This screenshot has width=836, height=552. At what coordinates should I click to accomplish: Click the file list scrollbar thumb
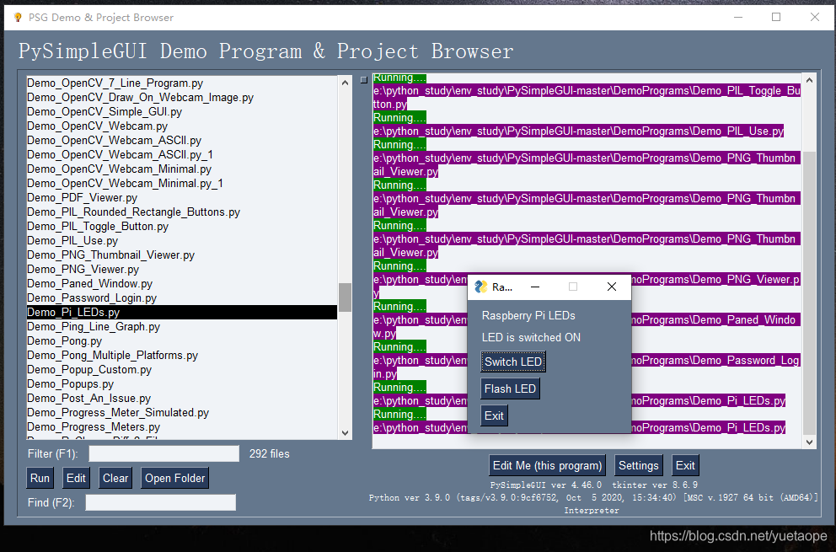coord(345,297)
